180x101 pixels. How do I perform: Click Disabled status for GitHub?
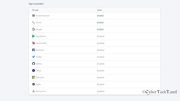[x=101, y=64]
